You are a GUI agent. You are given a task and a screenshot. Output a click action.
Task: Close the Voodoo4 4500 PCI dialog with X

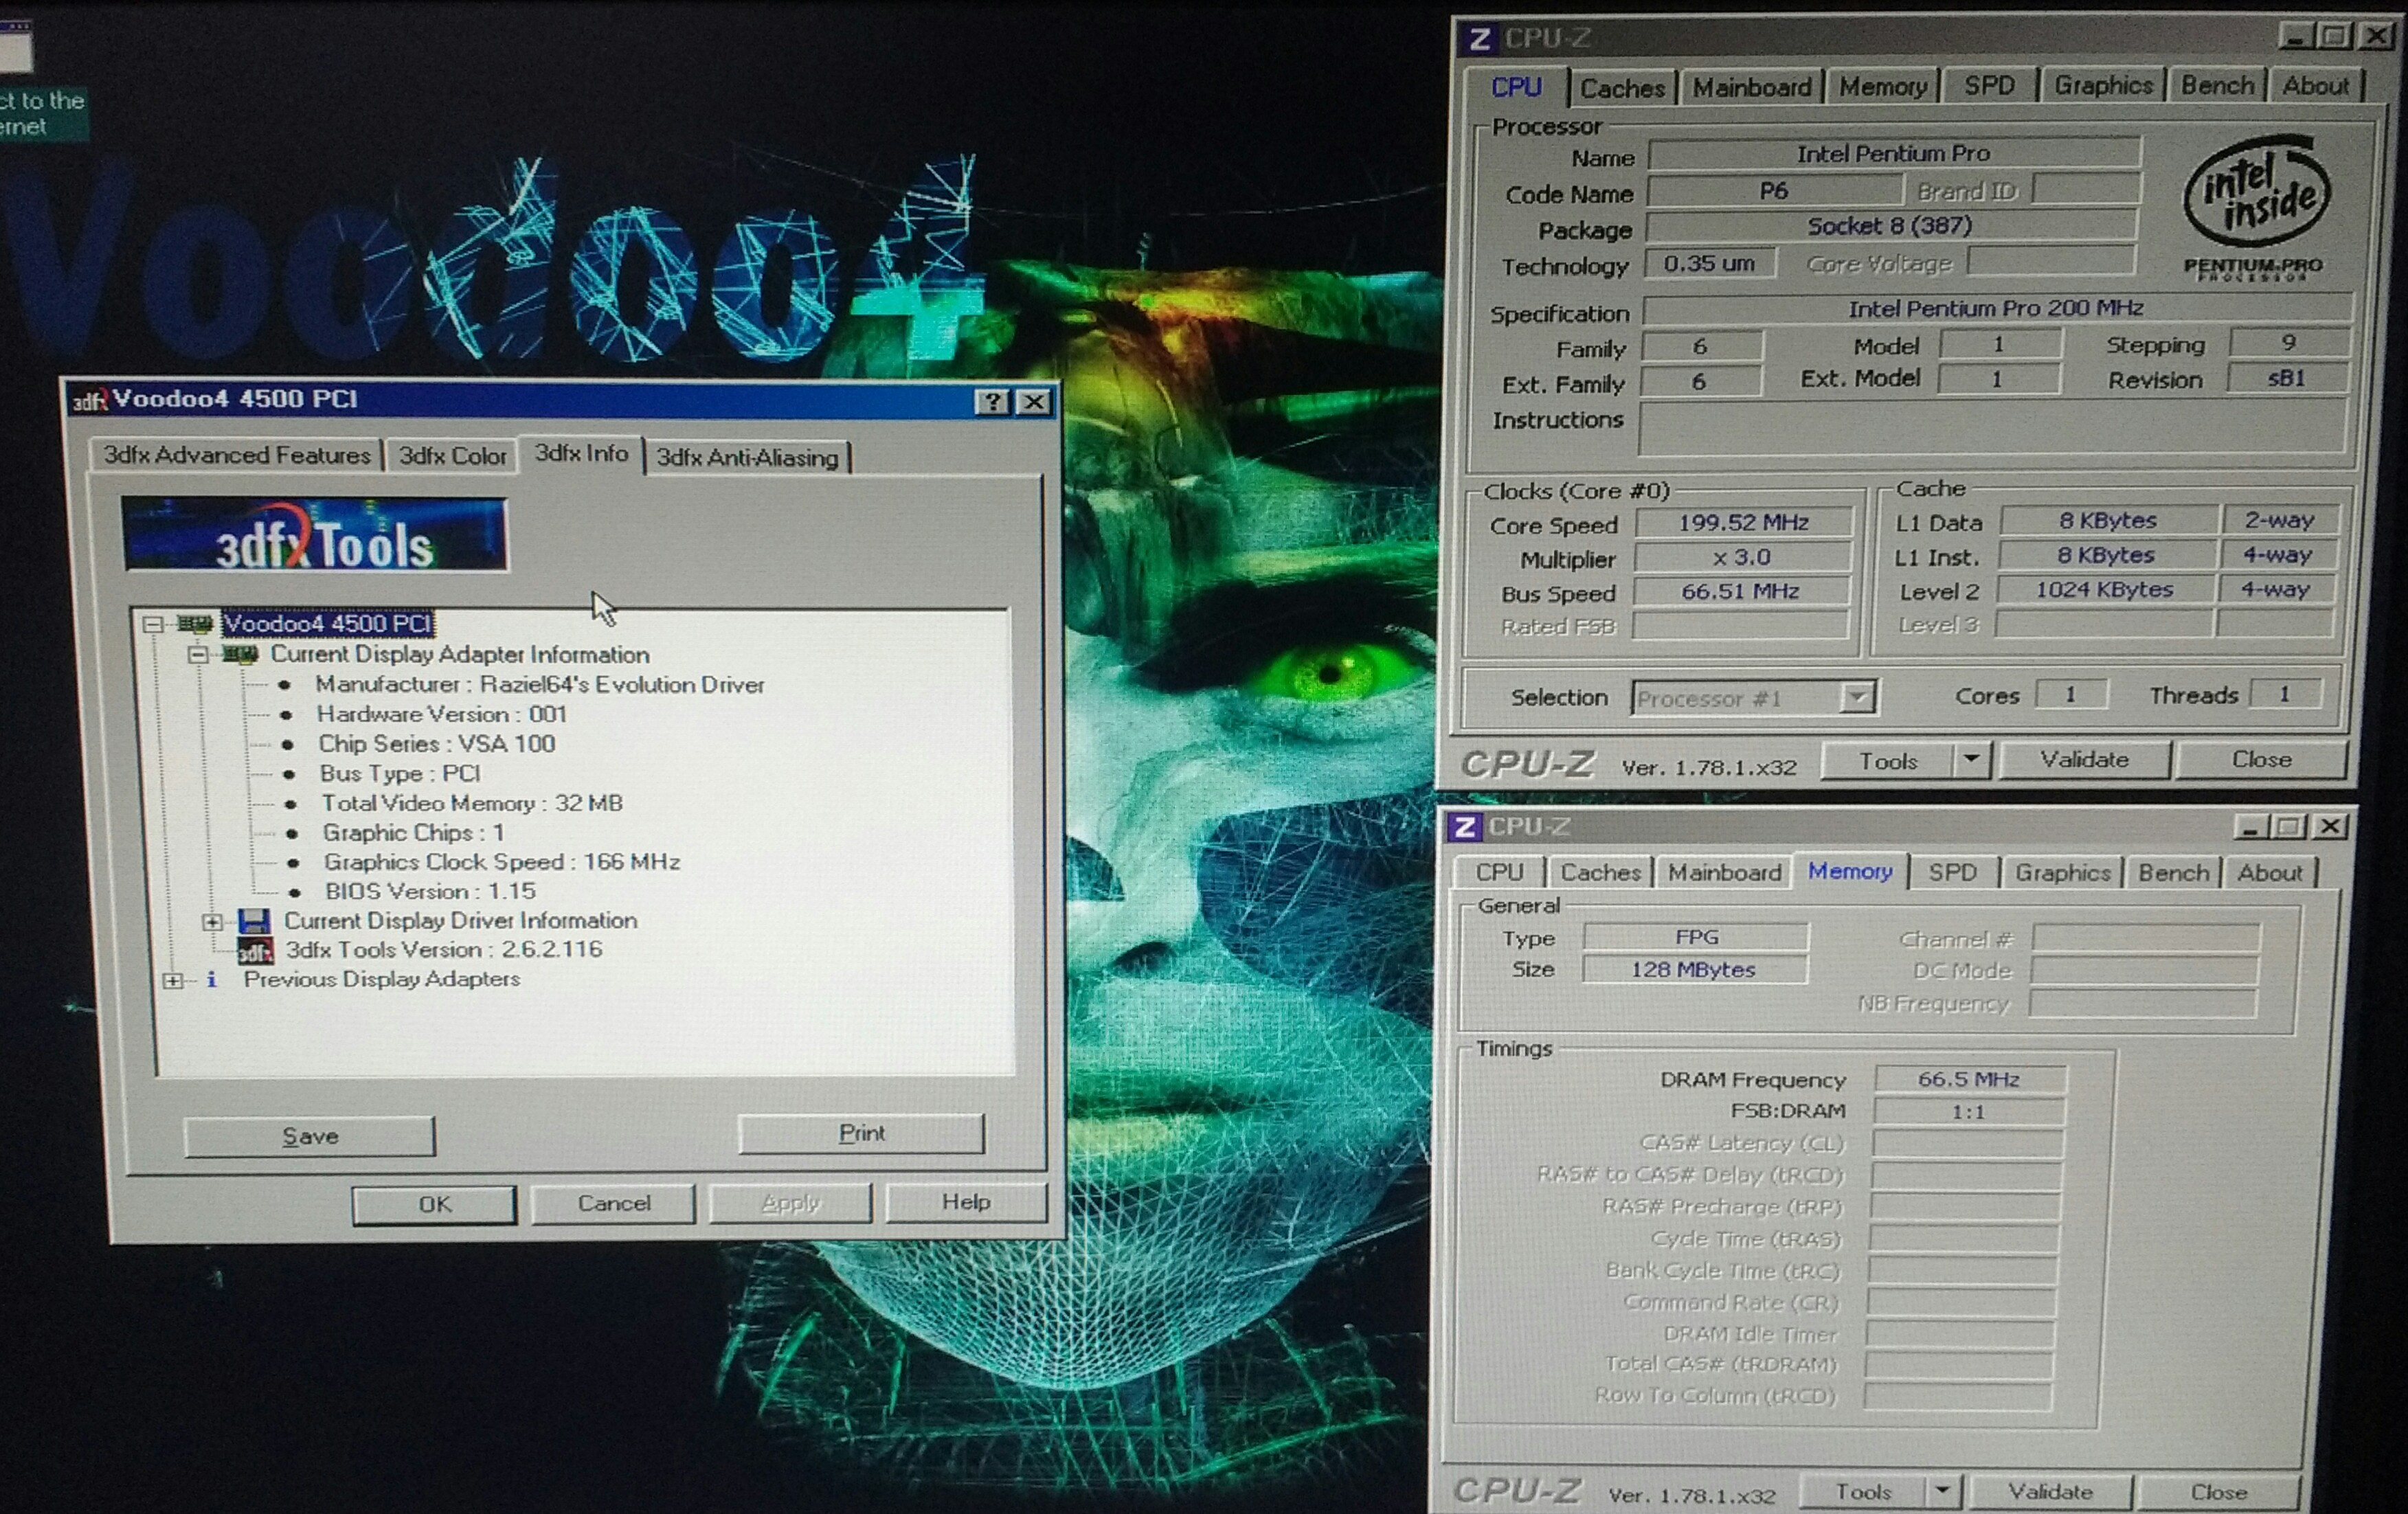coord(1034,402)
